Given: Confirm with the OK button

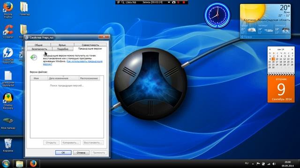Looking at the screenshot, I should pyautogui.click(x=63, y=153).
